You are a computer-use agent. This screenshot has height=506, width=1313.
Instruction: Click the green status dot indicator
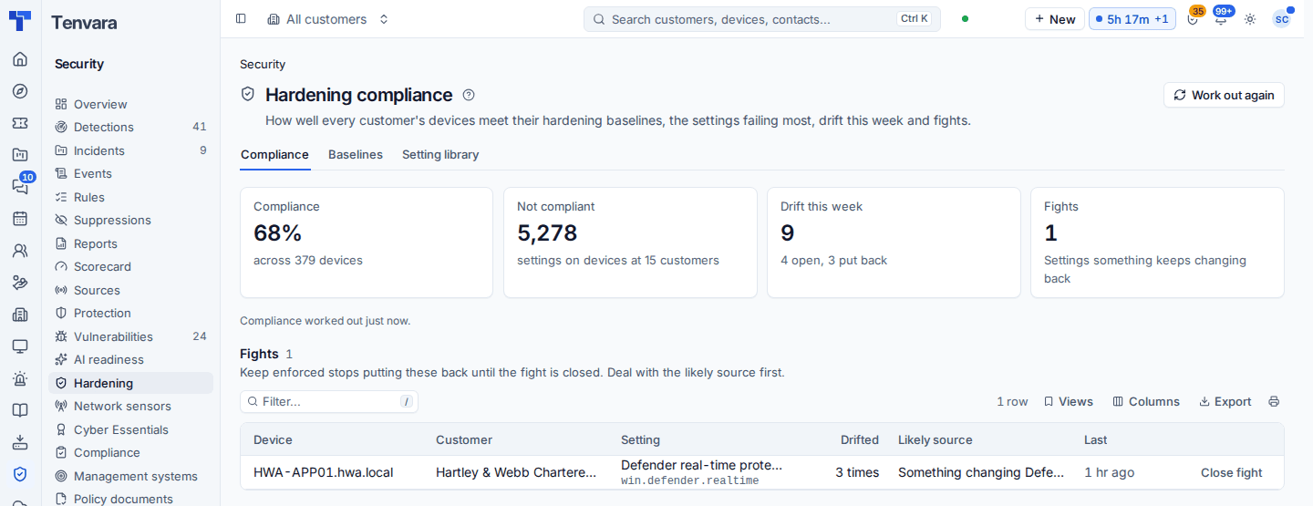(x=965, y=19)
